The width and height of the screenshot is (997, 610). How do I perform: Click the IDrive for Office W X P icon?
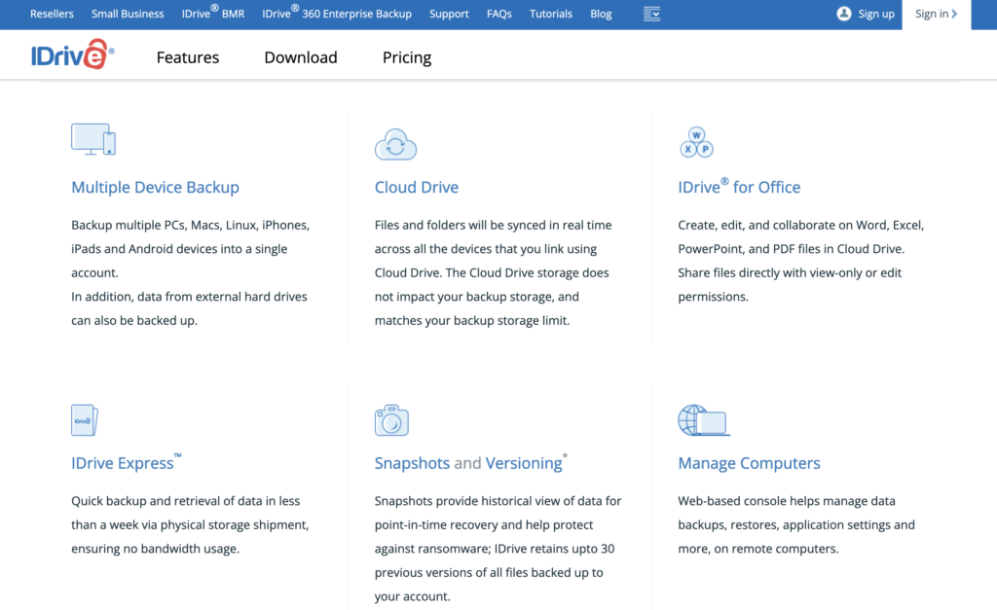click(x=696, y=142)
